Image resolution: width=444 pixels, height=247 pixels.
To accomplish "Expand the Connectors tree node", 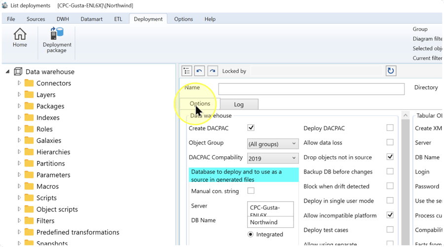I will coord(19,83).
